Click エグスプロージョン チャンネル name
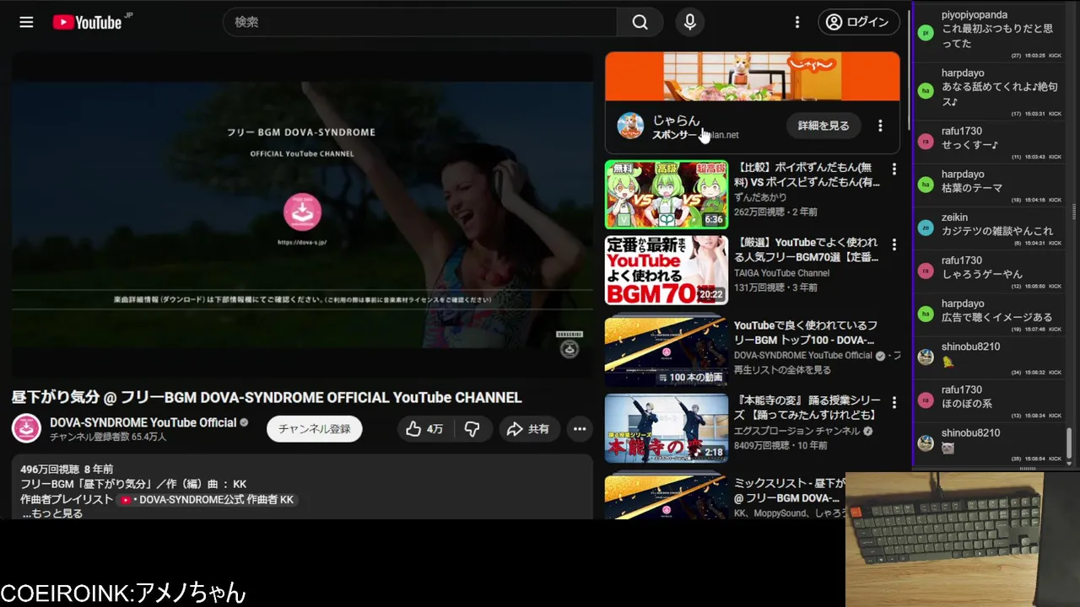This screenshot has width=1080, height=607. tap(796, 431)
